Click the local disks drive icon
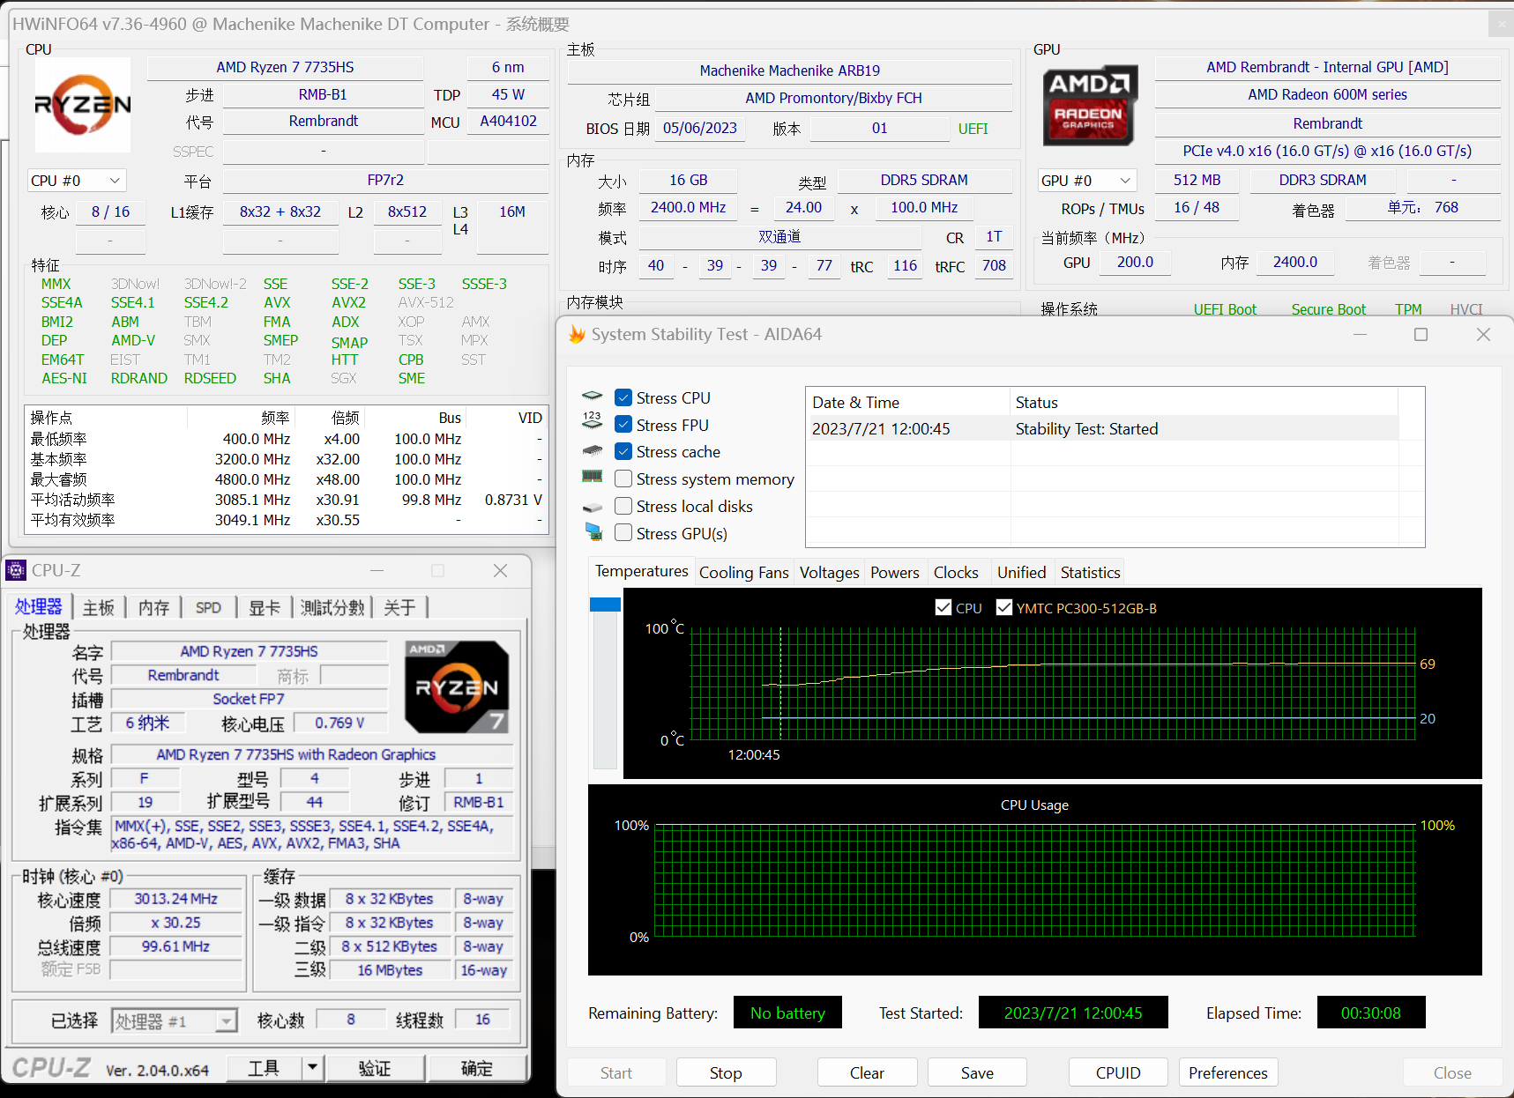Screen dimensions: 1514x1098 click(x=593, y=507)
